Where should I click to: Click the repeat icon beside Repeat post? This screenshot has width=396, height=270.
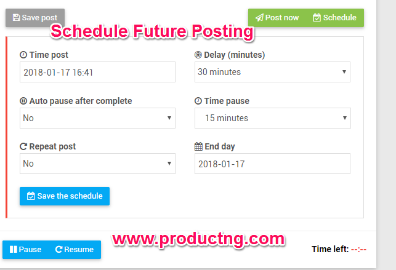tap(23, 147)
